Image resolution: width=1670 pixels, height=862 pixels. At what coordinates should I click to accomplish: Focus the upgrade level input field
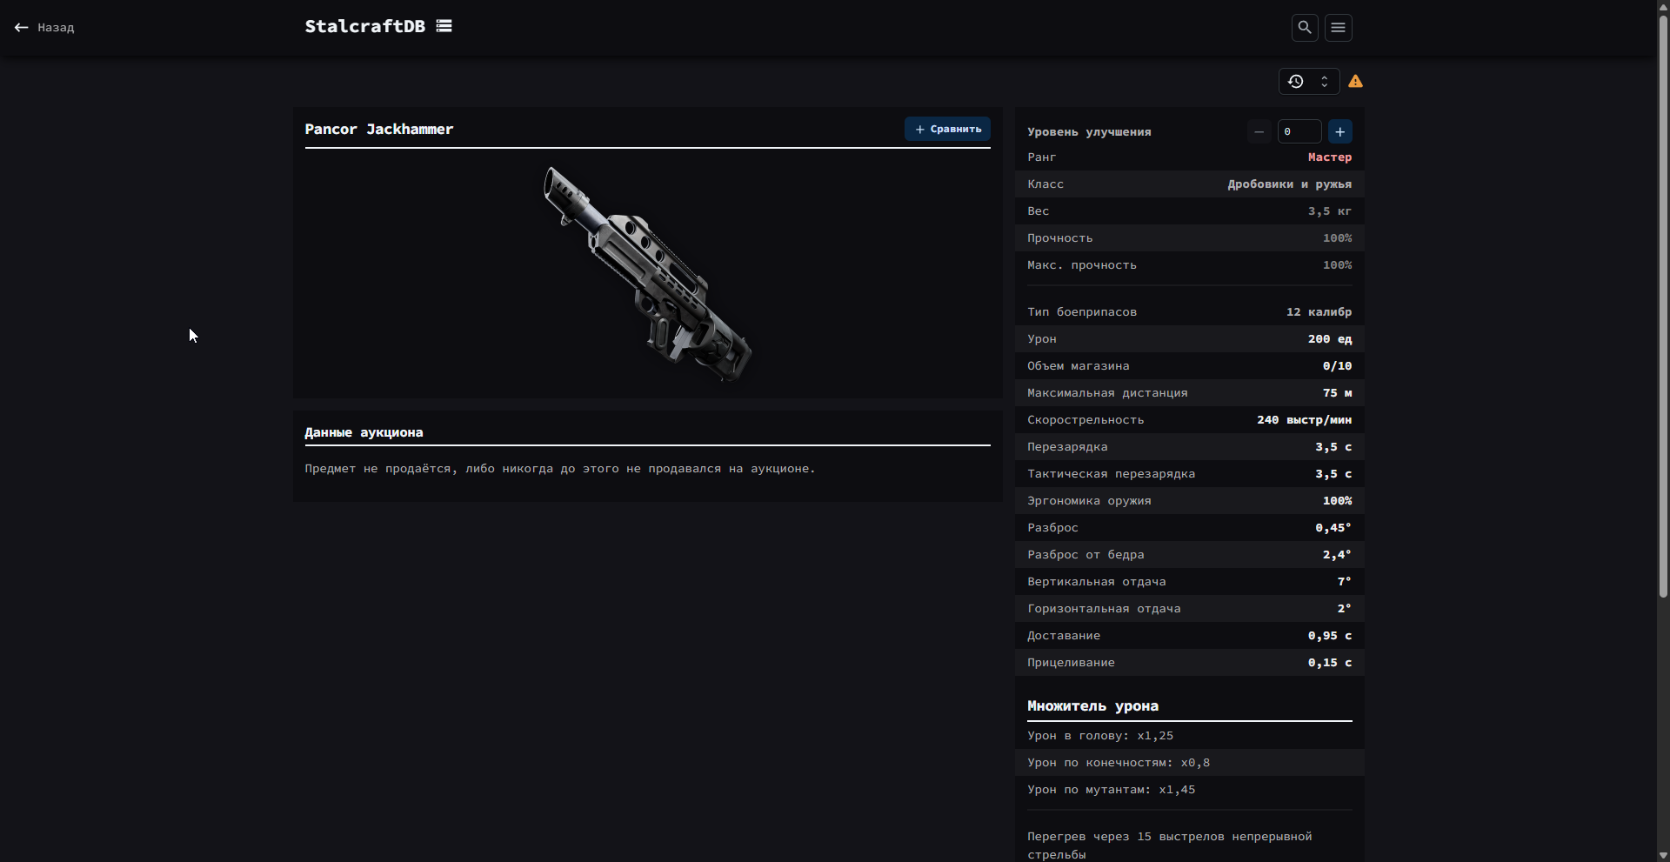pos(1299,132)
